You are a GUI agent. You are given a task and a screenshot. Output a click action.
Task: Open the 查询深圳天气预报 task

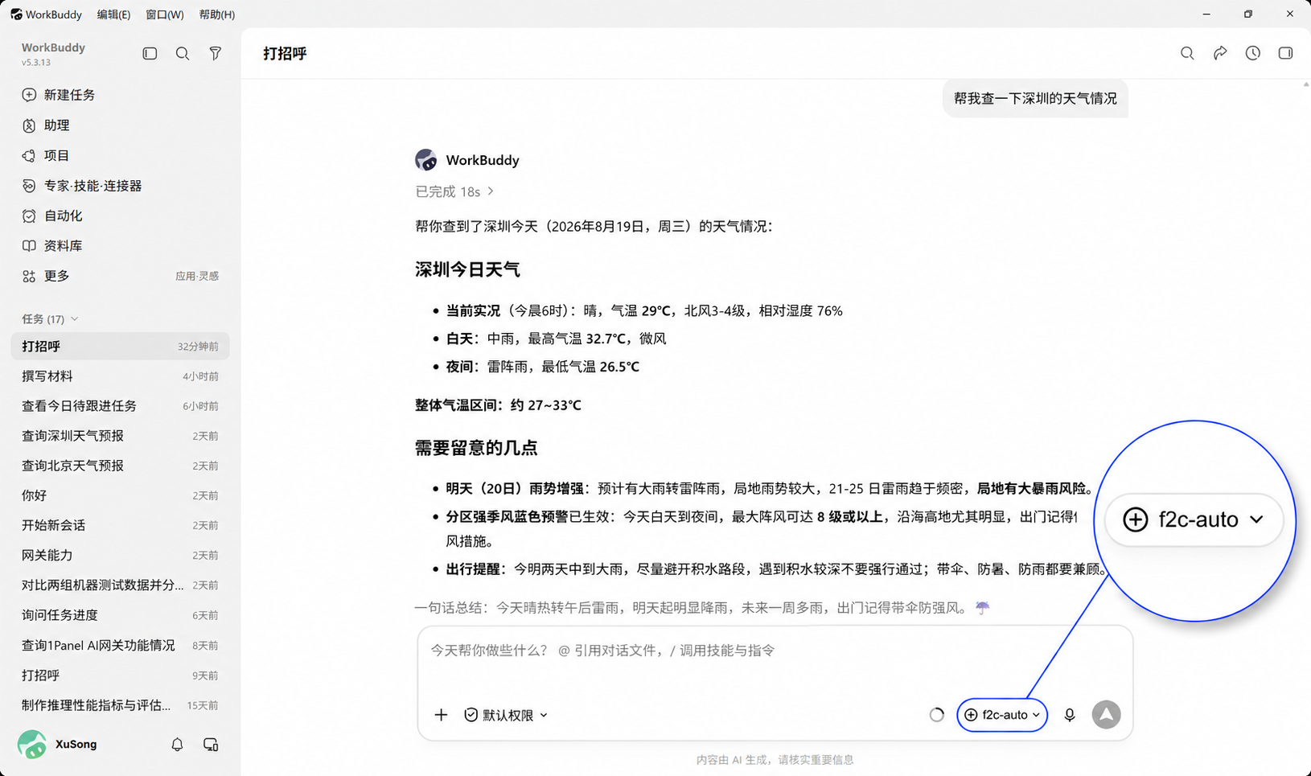click(121, 436)
